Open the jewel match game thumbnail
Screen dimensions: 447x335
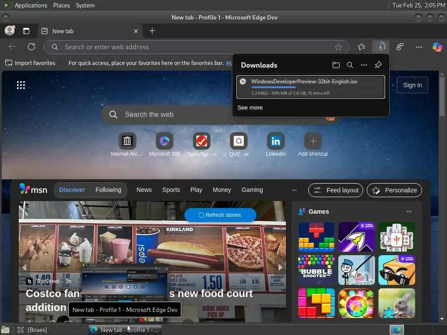click(x=356, y=303)
